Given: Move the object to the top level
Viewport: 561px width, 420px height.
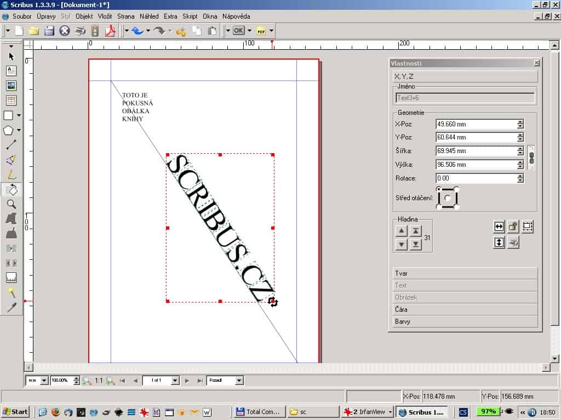Looking at the screenshot, I should point(415,231).
